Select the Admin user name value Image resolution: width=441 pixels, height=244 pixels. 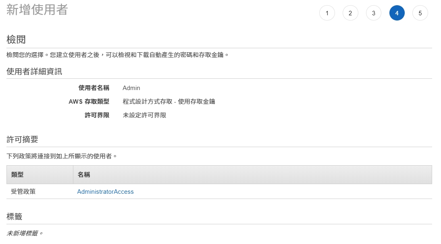click(x=131, y=88)
